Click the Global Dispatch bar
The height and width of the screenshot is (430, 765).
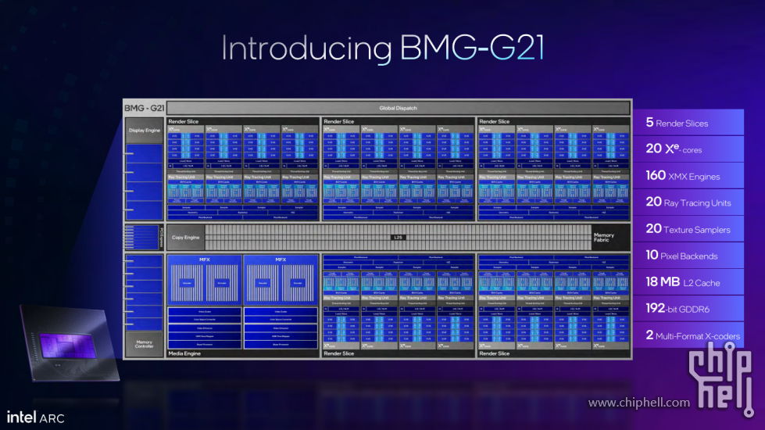[x=398, y=108]
